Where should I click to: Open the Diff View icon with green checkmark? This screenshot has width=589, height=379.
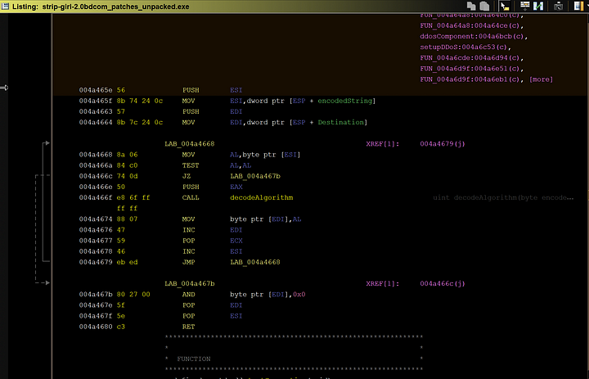point(538,6)
